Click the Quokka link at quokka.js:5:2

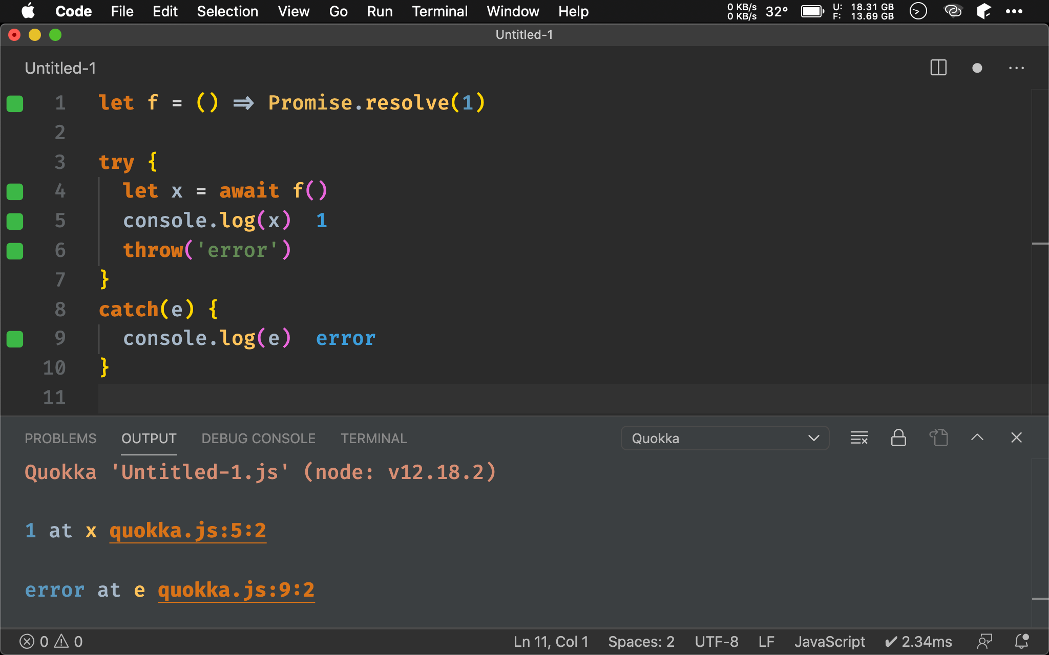(186, 531)
